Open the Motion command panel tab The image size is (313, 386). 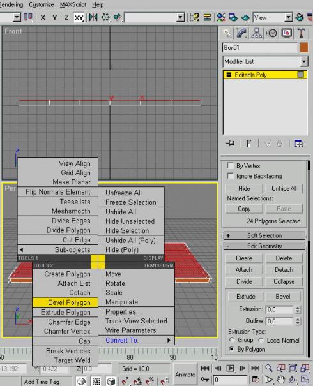tap(272, 33)
